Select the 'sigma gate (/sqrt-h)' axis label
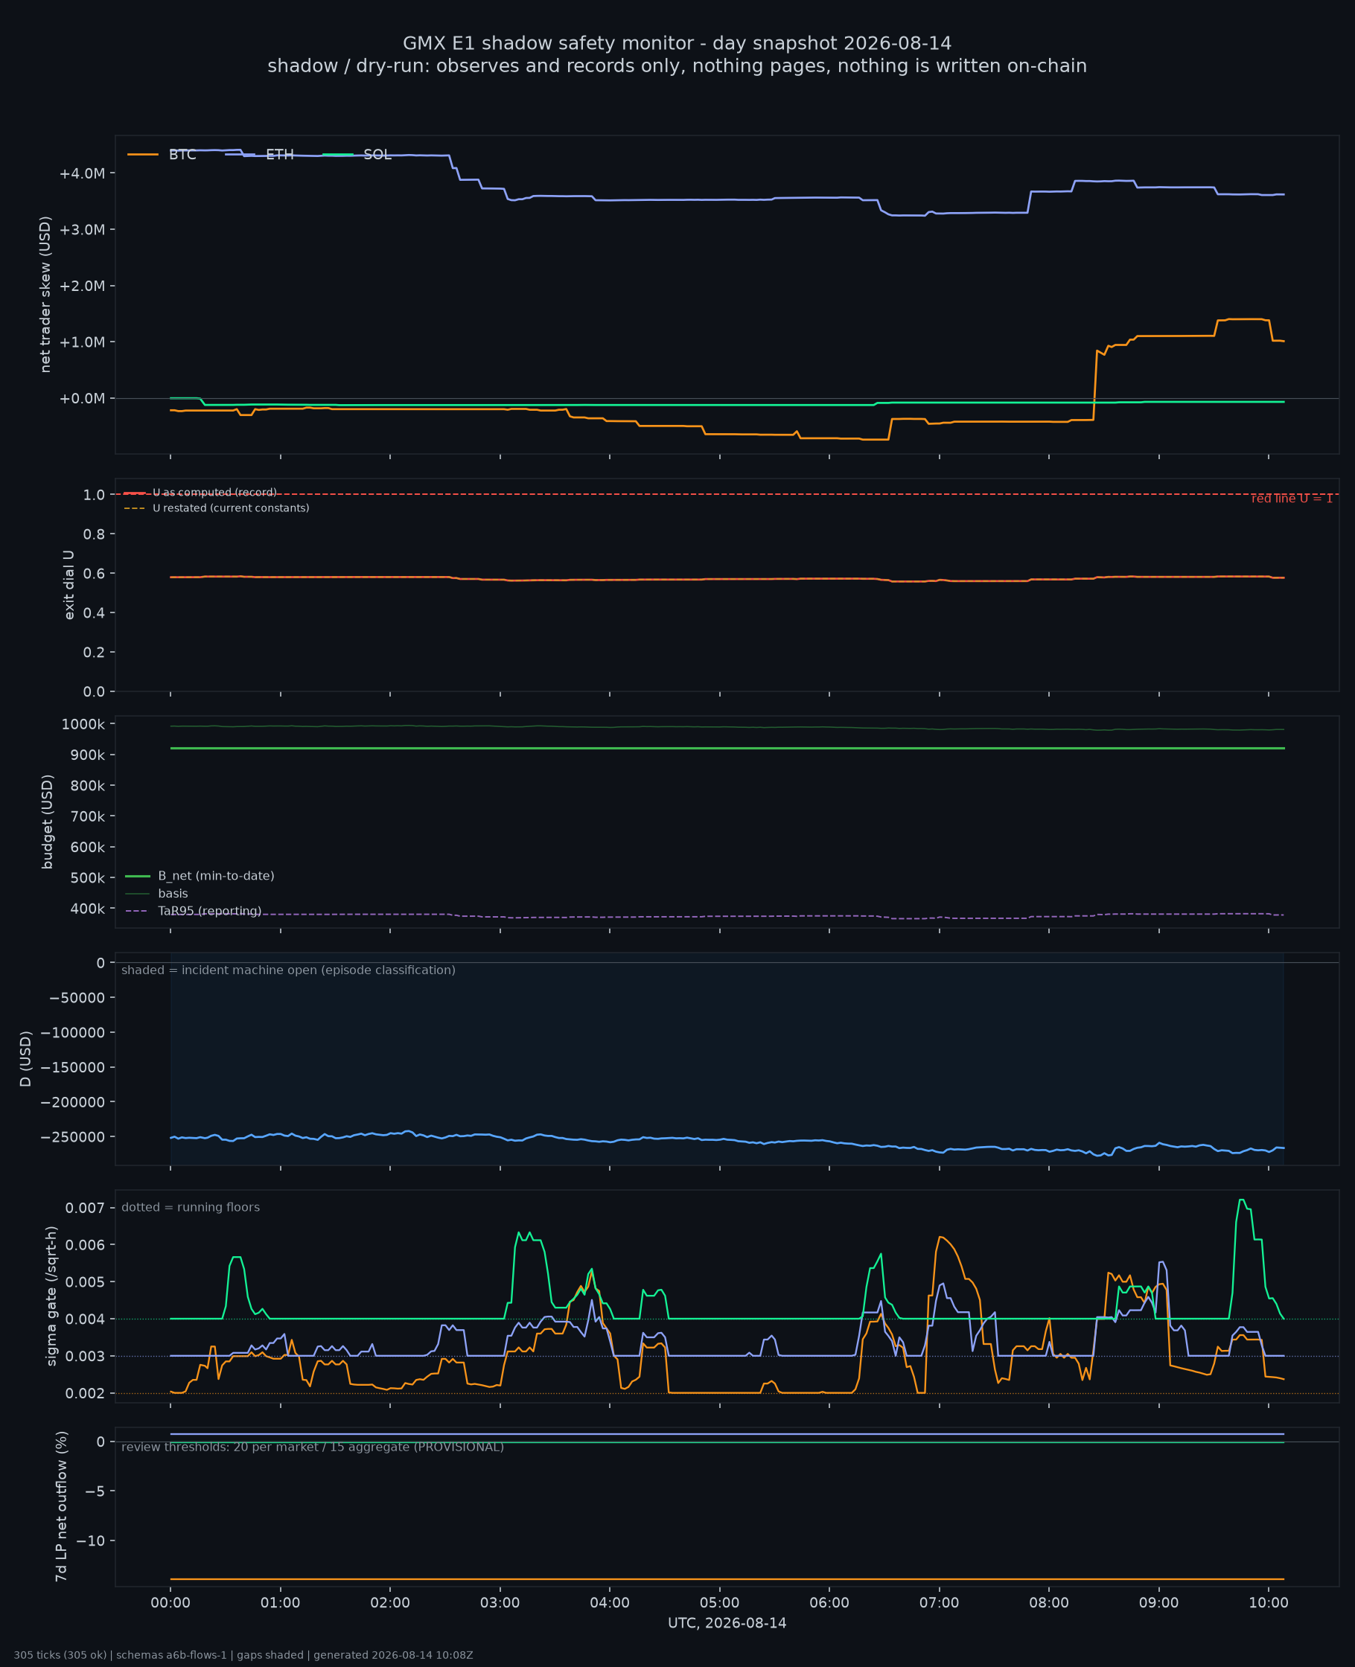This screenshot has height=1667, width=1355. point(51,1296)
